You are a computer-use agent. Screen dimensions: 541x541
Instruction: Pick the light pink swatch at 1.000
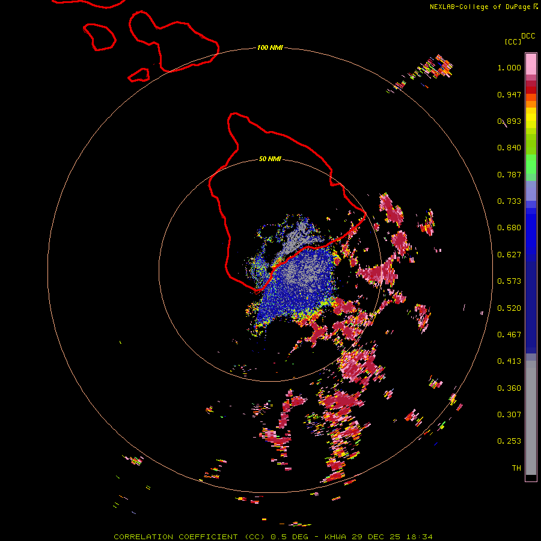(531, 64)
